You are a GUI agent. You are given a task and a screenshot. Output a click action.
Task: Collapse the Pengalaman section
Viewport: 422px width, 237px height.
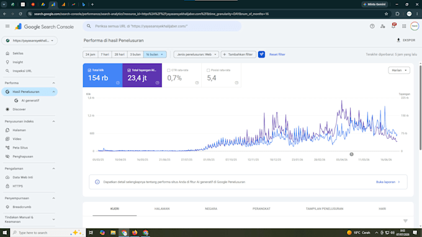(x=53, y=168)
